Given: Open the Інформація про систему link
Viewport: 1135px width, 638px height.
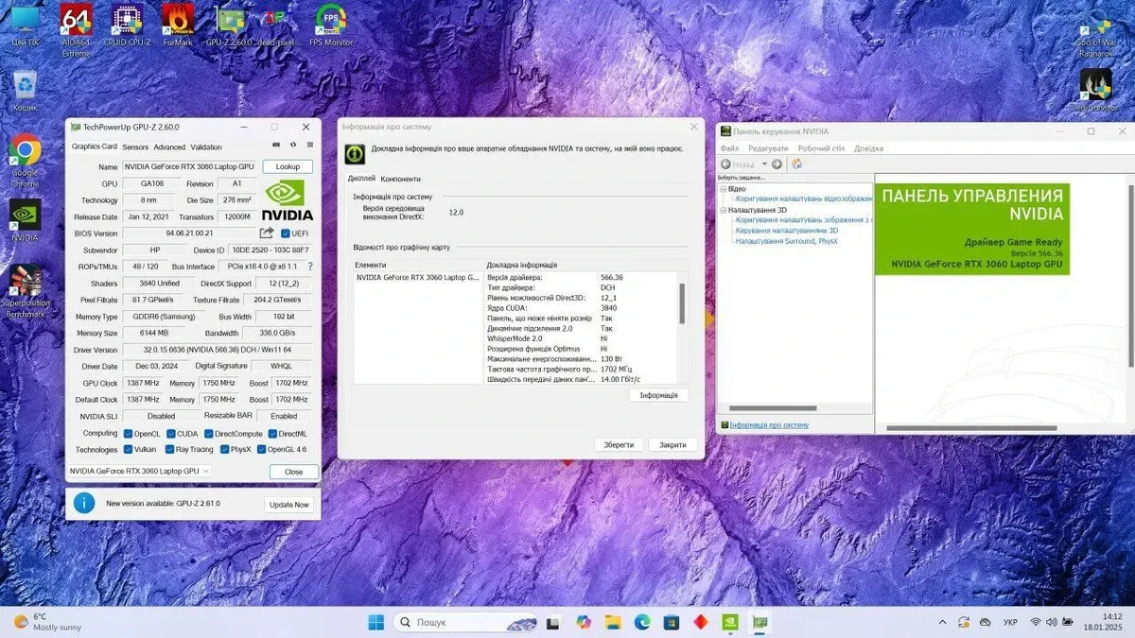Looking at the screenshot, I should [769, 425].
